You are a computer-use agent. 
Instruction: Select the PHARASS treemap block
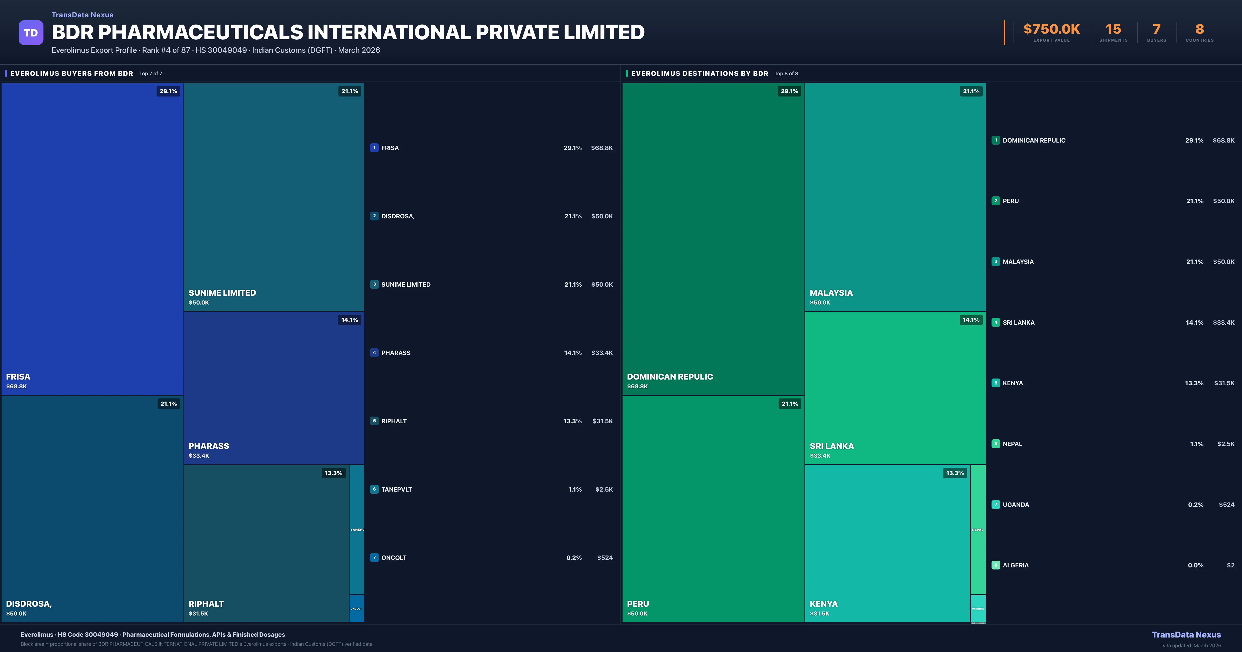(273, 388)
